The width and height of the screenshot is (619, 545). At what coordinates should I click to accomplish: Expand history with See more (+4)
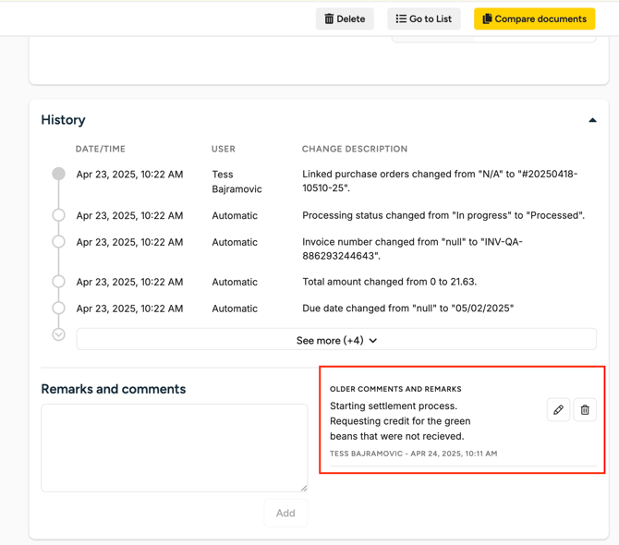(336, 340)
